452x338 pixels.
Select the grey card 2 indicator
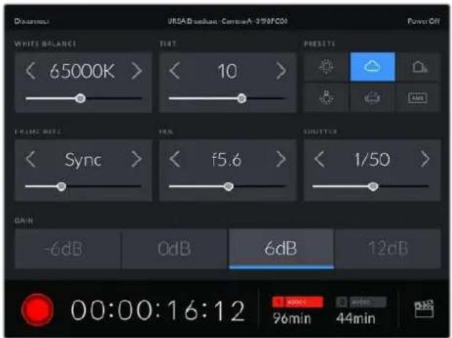[x=361, y=302]
